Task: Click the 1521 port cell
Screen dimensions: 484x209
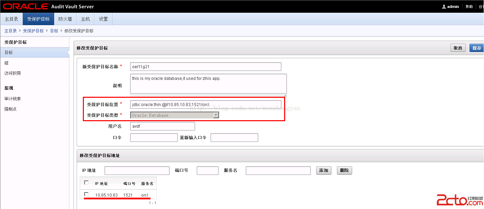Action: 128,195
